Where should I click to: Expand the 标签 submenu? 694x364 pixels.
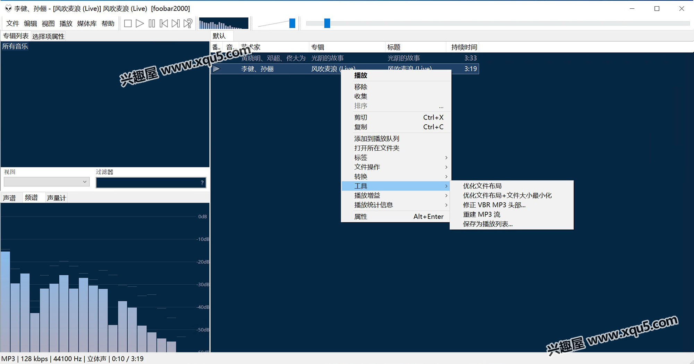(396, 158)
